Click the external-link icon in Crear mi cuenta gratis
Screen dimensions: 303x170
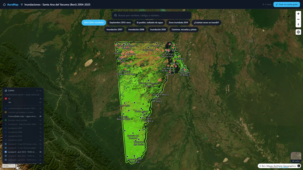[x=277, y=4]
